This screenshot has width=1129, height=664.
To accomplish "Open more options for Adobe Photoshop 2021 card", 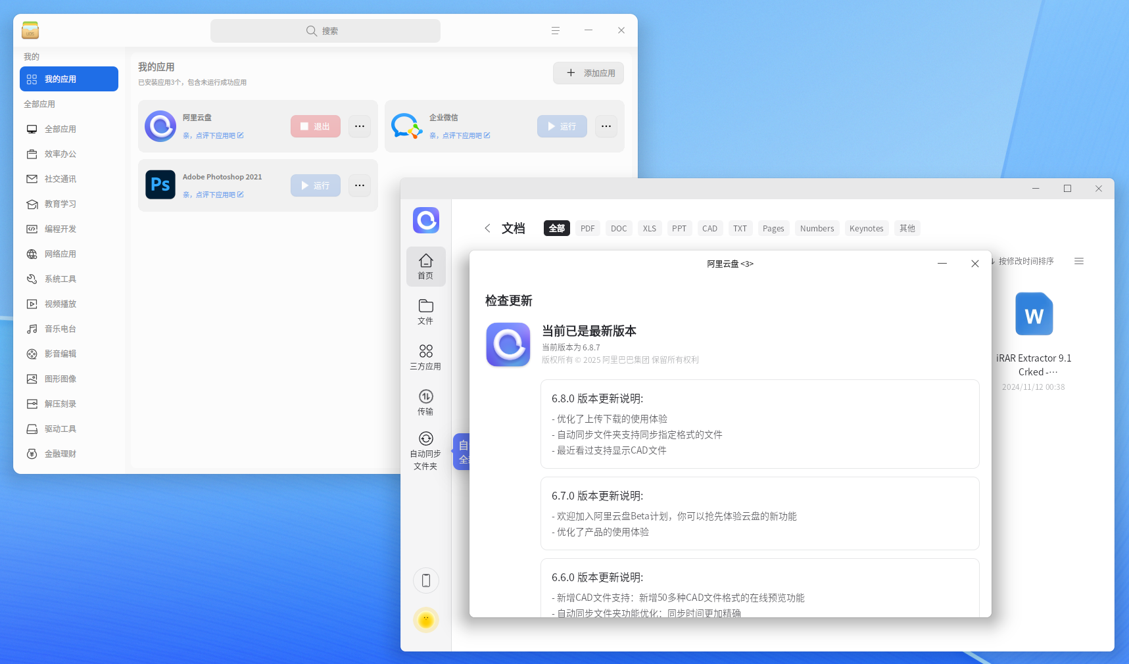I will (x=360, y=185).
